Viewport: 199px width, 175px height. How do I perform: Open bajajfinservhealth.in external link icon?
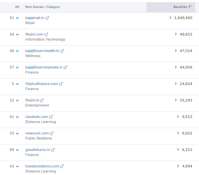(62, 51)
